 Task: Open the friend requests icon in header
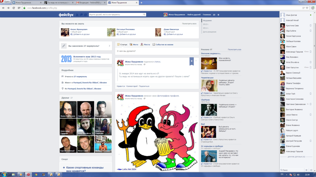[77, 15]
